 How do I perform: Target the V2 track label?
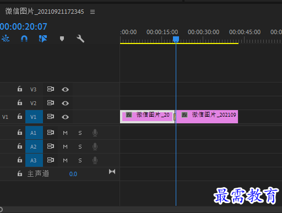coord(33,103)
